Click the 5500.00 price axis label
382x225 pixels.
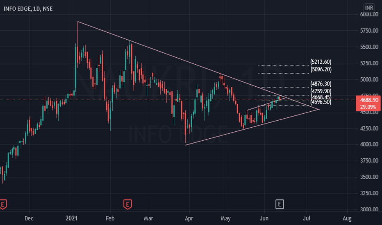(x=369, y=47)
